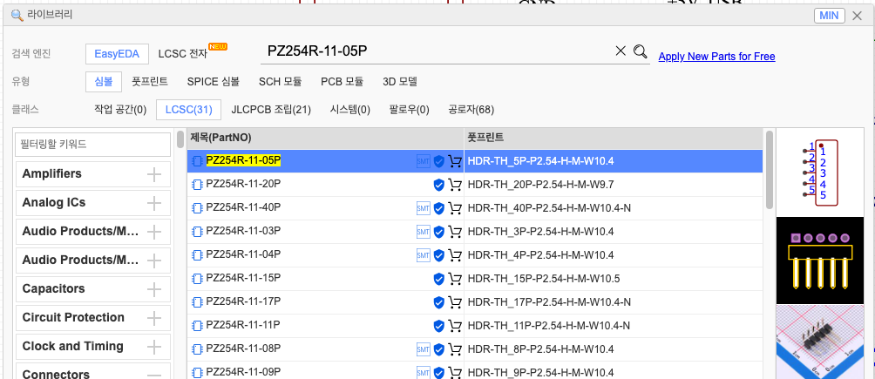Click SMT badge on PZ254R-11-04P row
875x379 pixels.
tap(424, 255)
